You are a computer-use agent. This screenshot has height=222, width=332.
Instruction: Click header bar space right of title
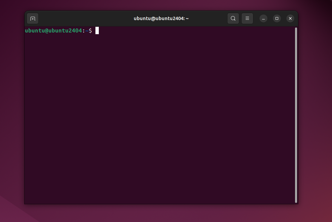coord(208,18)
